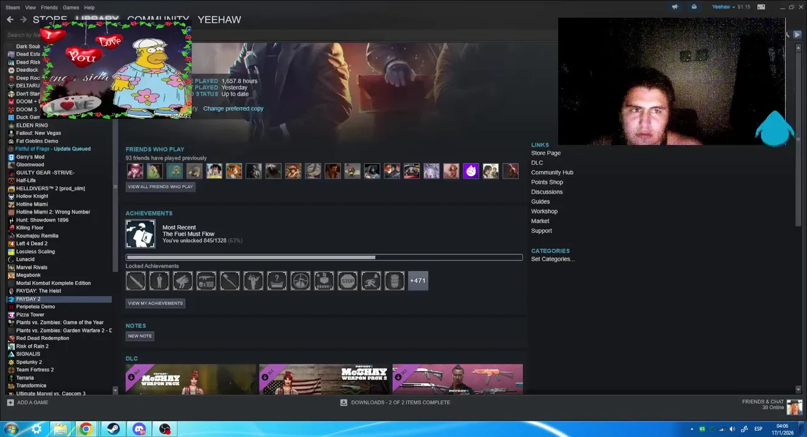
Task: Go back with the left arrow navigation icon
Action: tap(10, 19)
